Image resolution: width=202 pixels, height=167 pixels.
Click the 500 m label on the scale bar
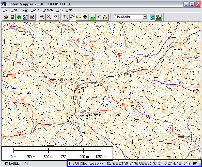[48, 157]
